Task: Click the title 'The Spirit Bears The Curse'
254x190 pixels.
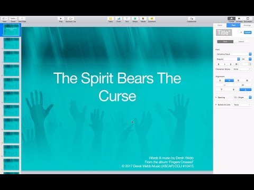Action: [117, 87]
